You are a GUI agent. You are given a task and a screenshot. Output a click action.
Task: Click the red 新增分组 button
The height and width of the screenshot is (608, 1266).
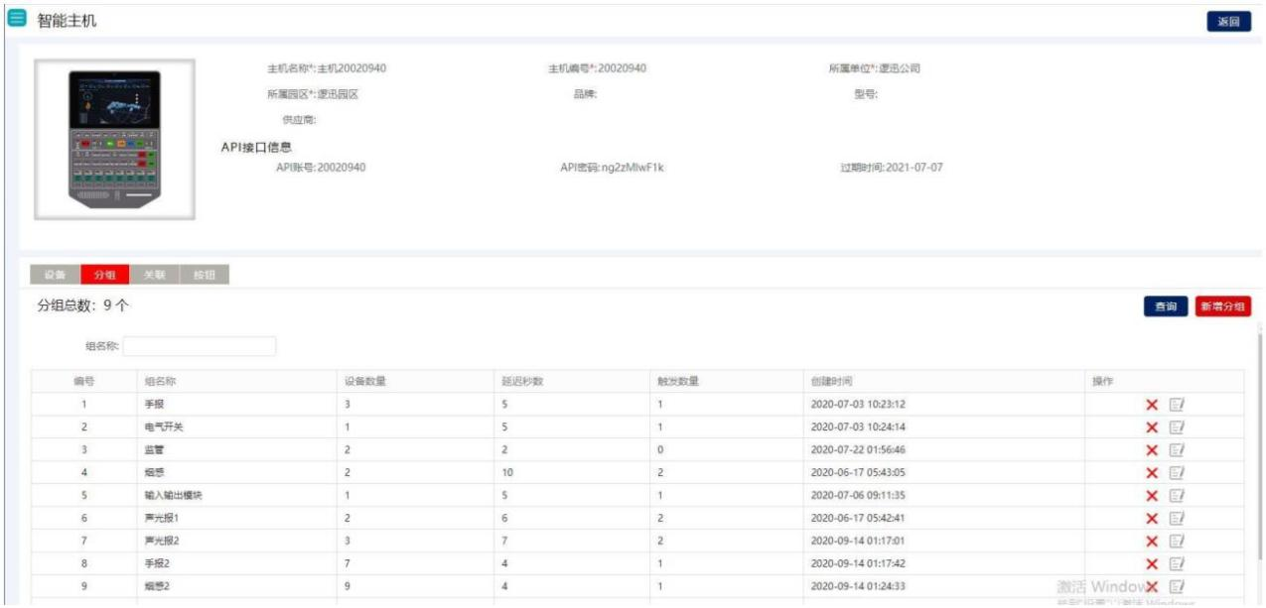click(1223, 307)
